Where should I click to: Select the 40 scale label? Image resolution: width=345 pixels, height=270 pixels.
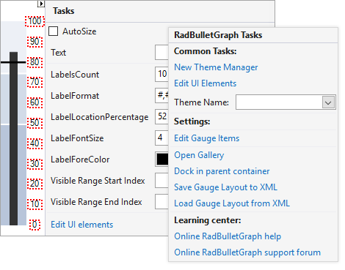click(34, 143)
